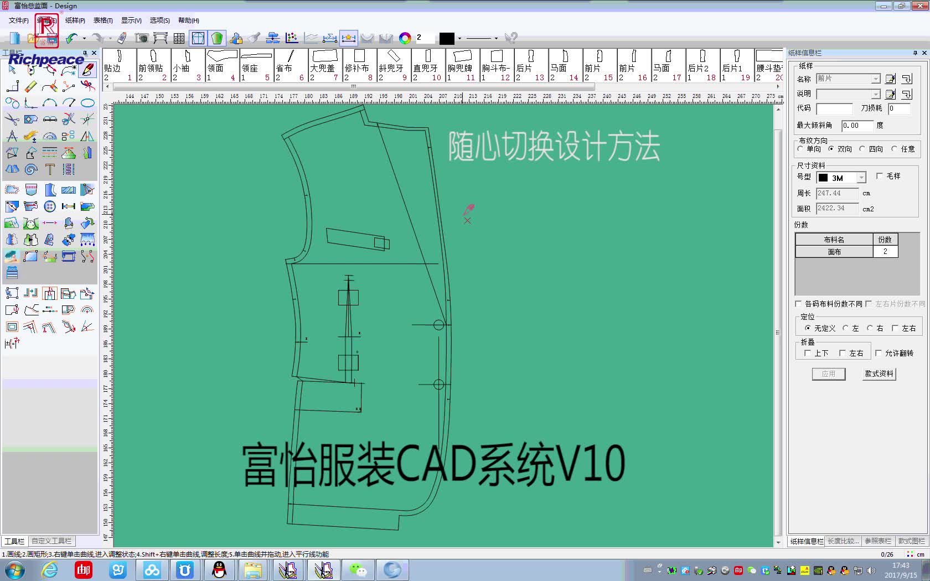Viewport: 930px width, 581px height.
Task: Select the 领面 pattern piece thumbnail
Action: point(222,65)
